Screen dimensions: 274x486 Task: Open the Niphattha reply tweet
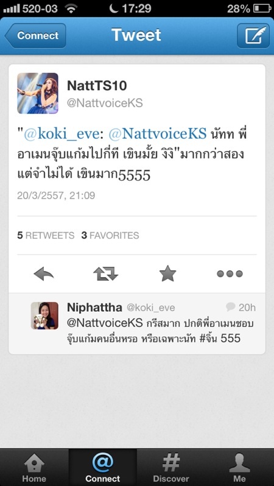[x=136, y=323]
